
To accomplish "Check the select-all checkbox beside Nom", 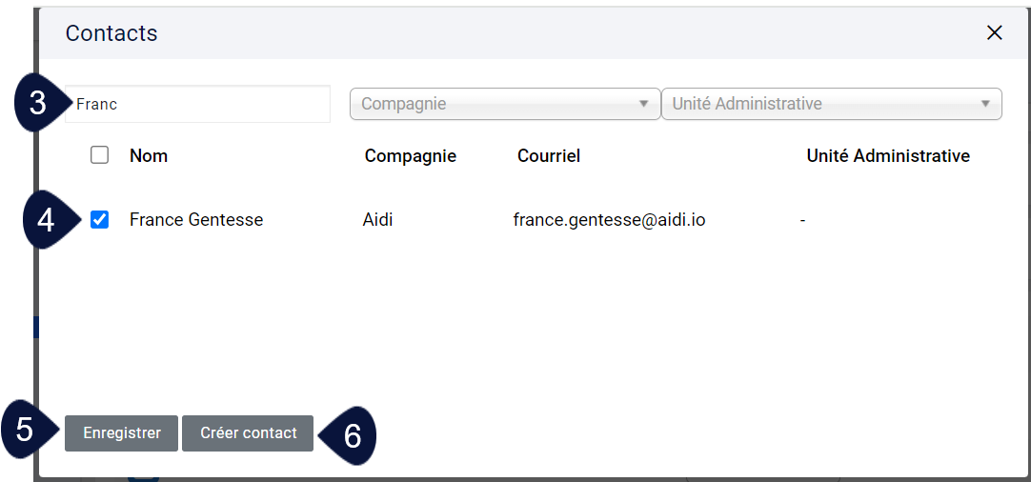I will [x=99, y=155].
